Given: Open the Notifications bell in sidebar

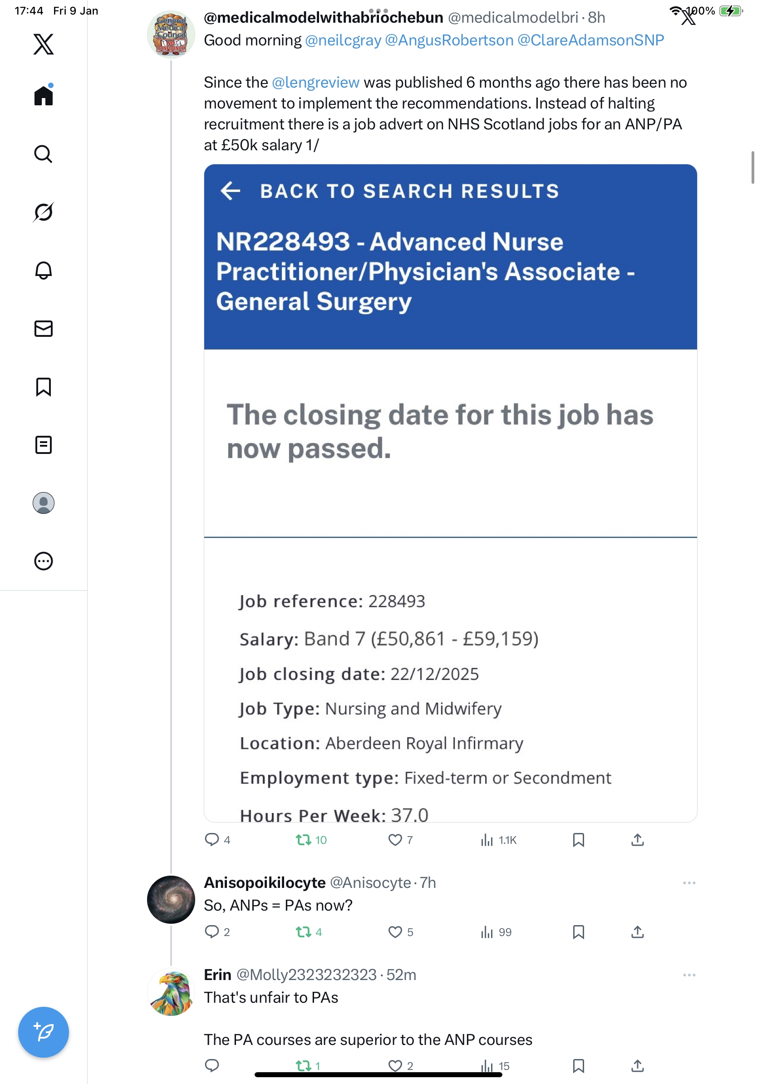Looking at the screenshot, I should point(44,271).
